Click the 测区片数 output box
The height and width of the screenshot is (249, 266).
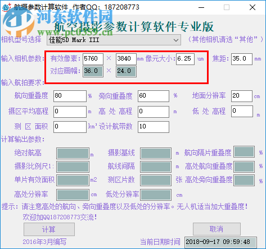coord(156,180)
